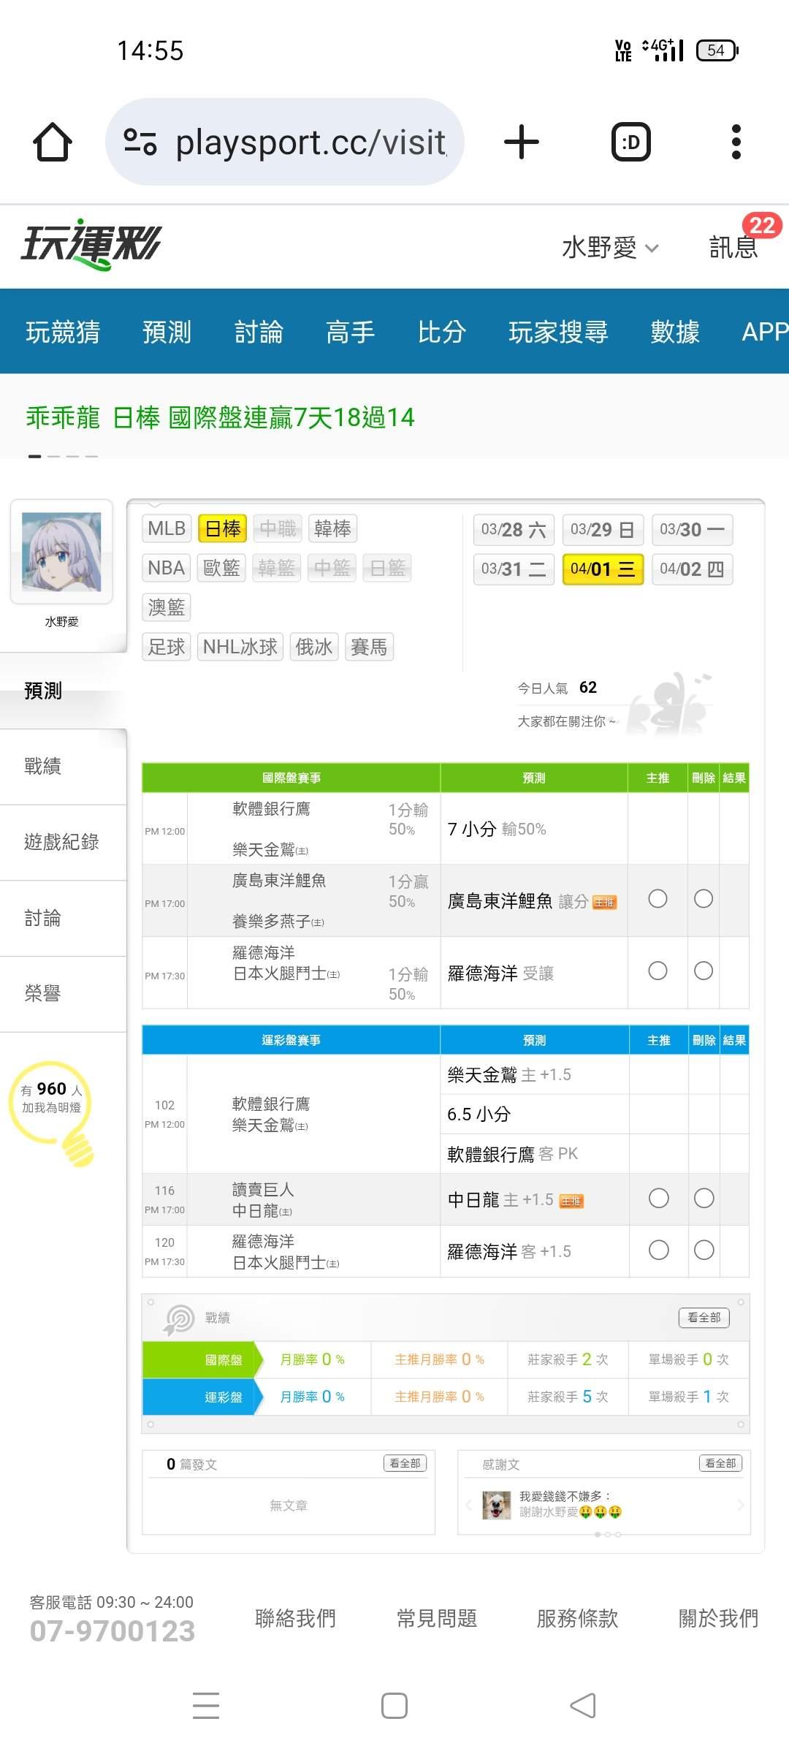Click next arrow in 感謝文 carousel
Viewport: 789px width, 1754px height.
(741, 1504)
